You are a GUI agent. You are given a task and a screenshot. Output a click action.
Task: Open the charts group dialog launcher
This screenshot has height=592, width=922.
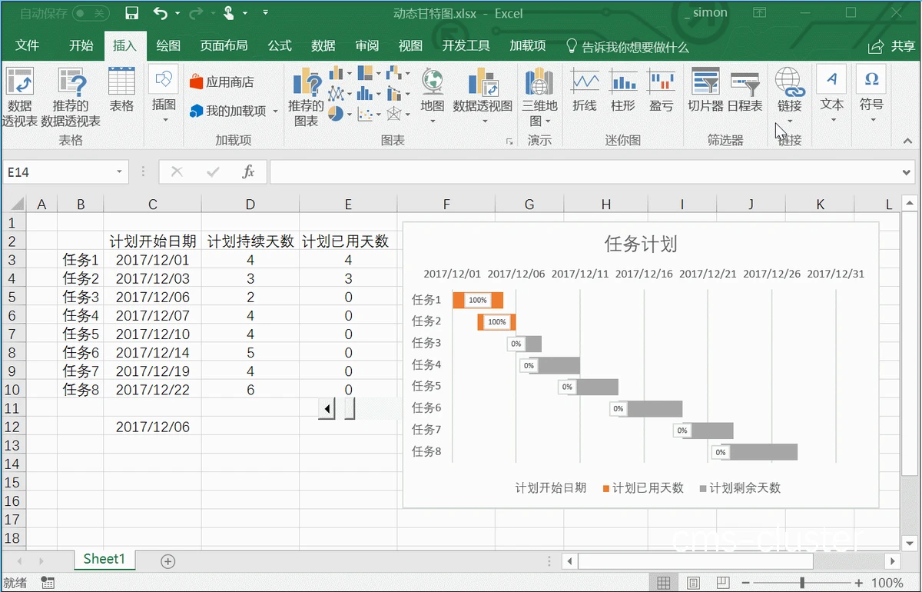tap(509, 142)
